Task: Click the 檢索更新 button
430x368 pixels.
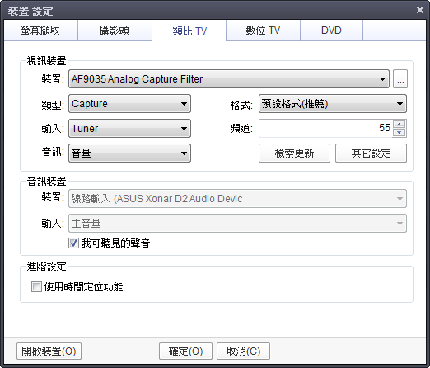Action: (294, 153)
